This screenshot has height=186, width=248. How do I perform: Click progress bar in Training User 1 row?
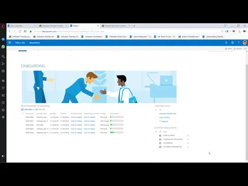coord(117,117)
